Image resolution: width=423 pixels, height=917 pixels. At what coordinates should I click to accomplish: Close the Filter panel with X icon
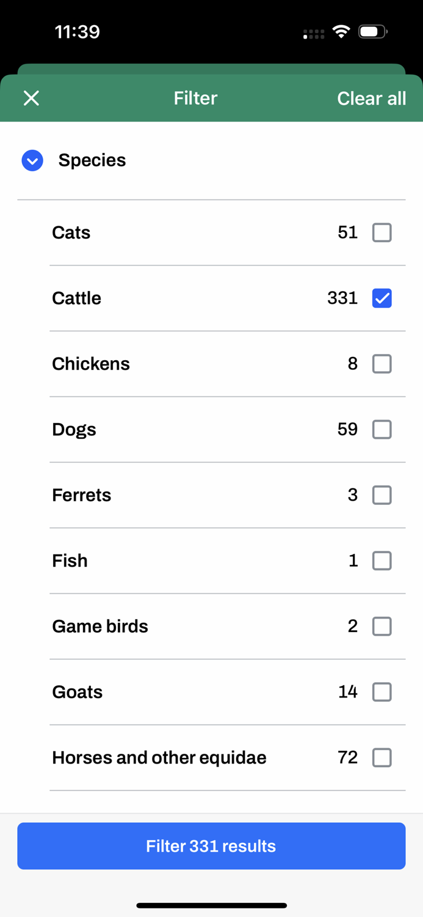pyautogui.click(x=31, y=98)
